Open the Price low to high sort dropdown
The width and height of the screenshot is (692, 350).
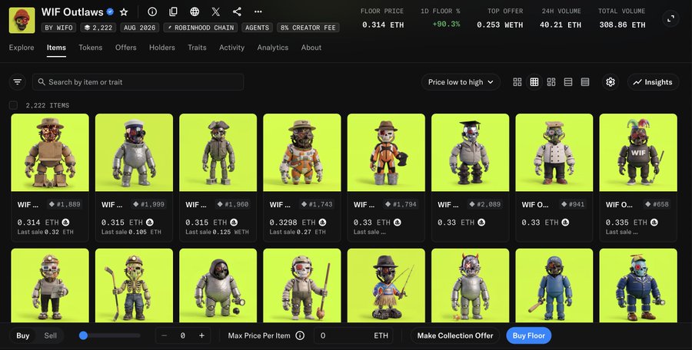461,82
